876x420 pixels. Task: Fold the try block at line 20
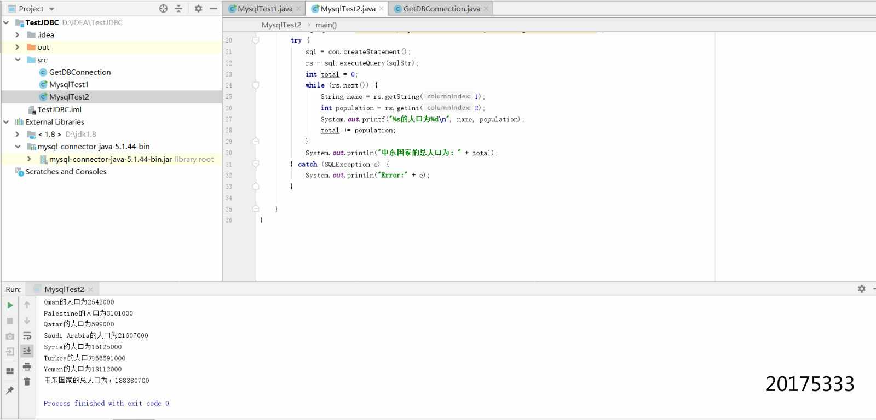256,40
